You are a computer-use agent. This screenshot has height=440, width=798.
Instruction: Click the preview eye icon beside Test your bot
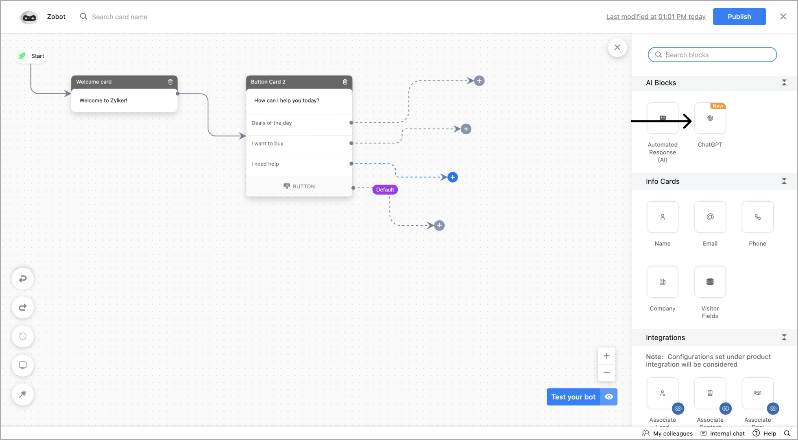(x=608, y=397)
